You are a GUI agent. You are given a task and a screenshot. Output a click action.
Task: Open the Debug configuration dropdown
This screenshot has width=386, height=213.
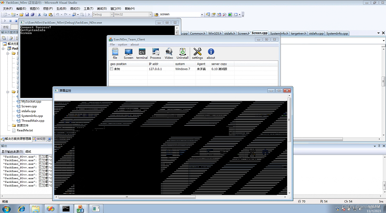tap(112, 15)
